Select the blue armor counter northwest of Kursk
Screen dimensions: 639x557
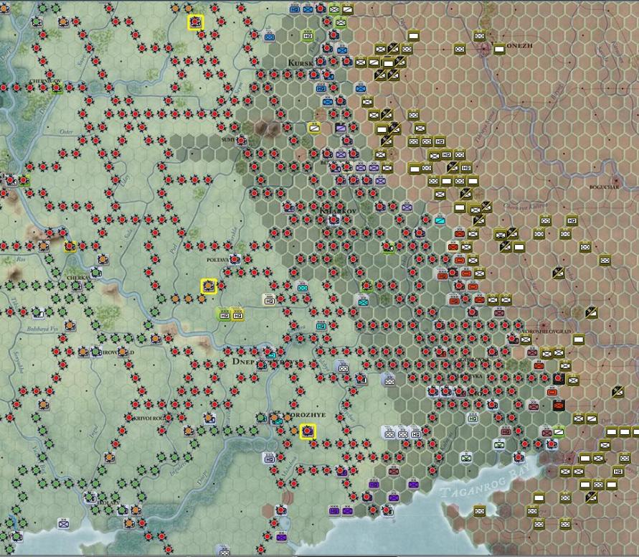pos(268,37)
